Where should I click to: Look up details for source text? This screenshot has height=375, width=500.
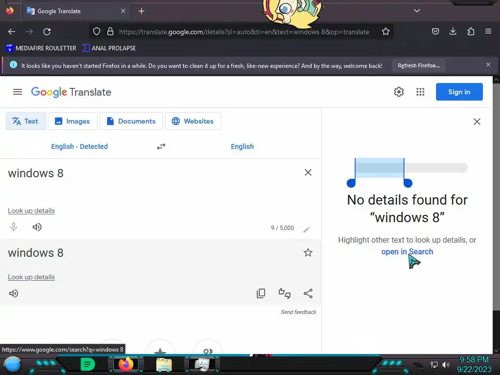31,211
